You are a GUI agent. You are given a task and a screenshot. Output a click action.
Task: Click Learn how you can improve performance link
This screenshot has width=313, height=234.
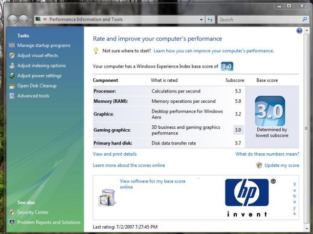(214, 51)
